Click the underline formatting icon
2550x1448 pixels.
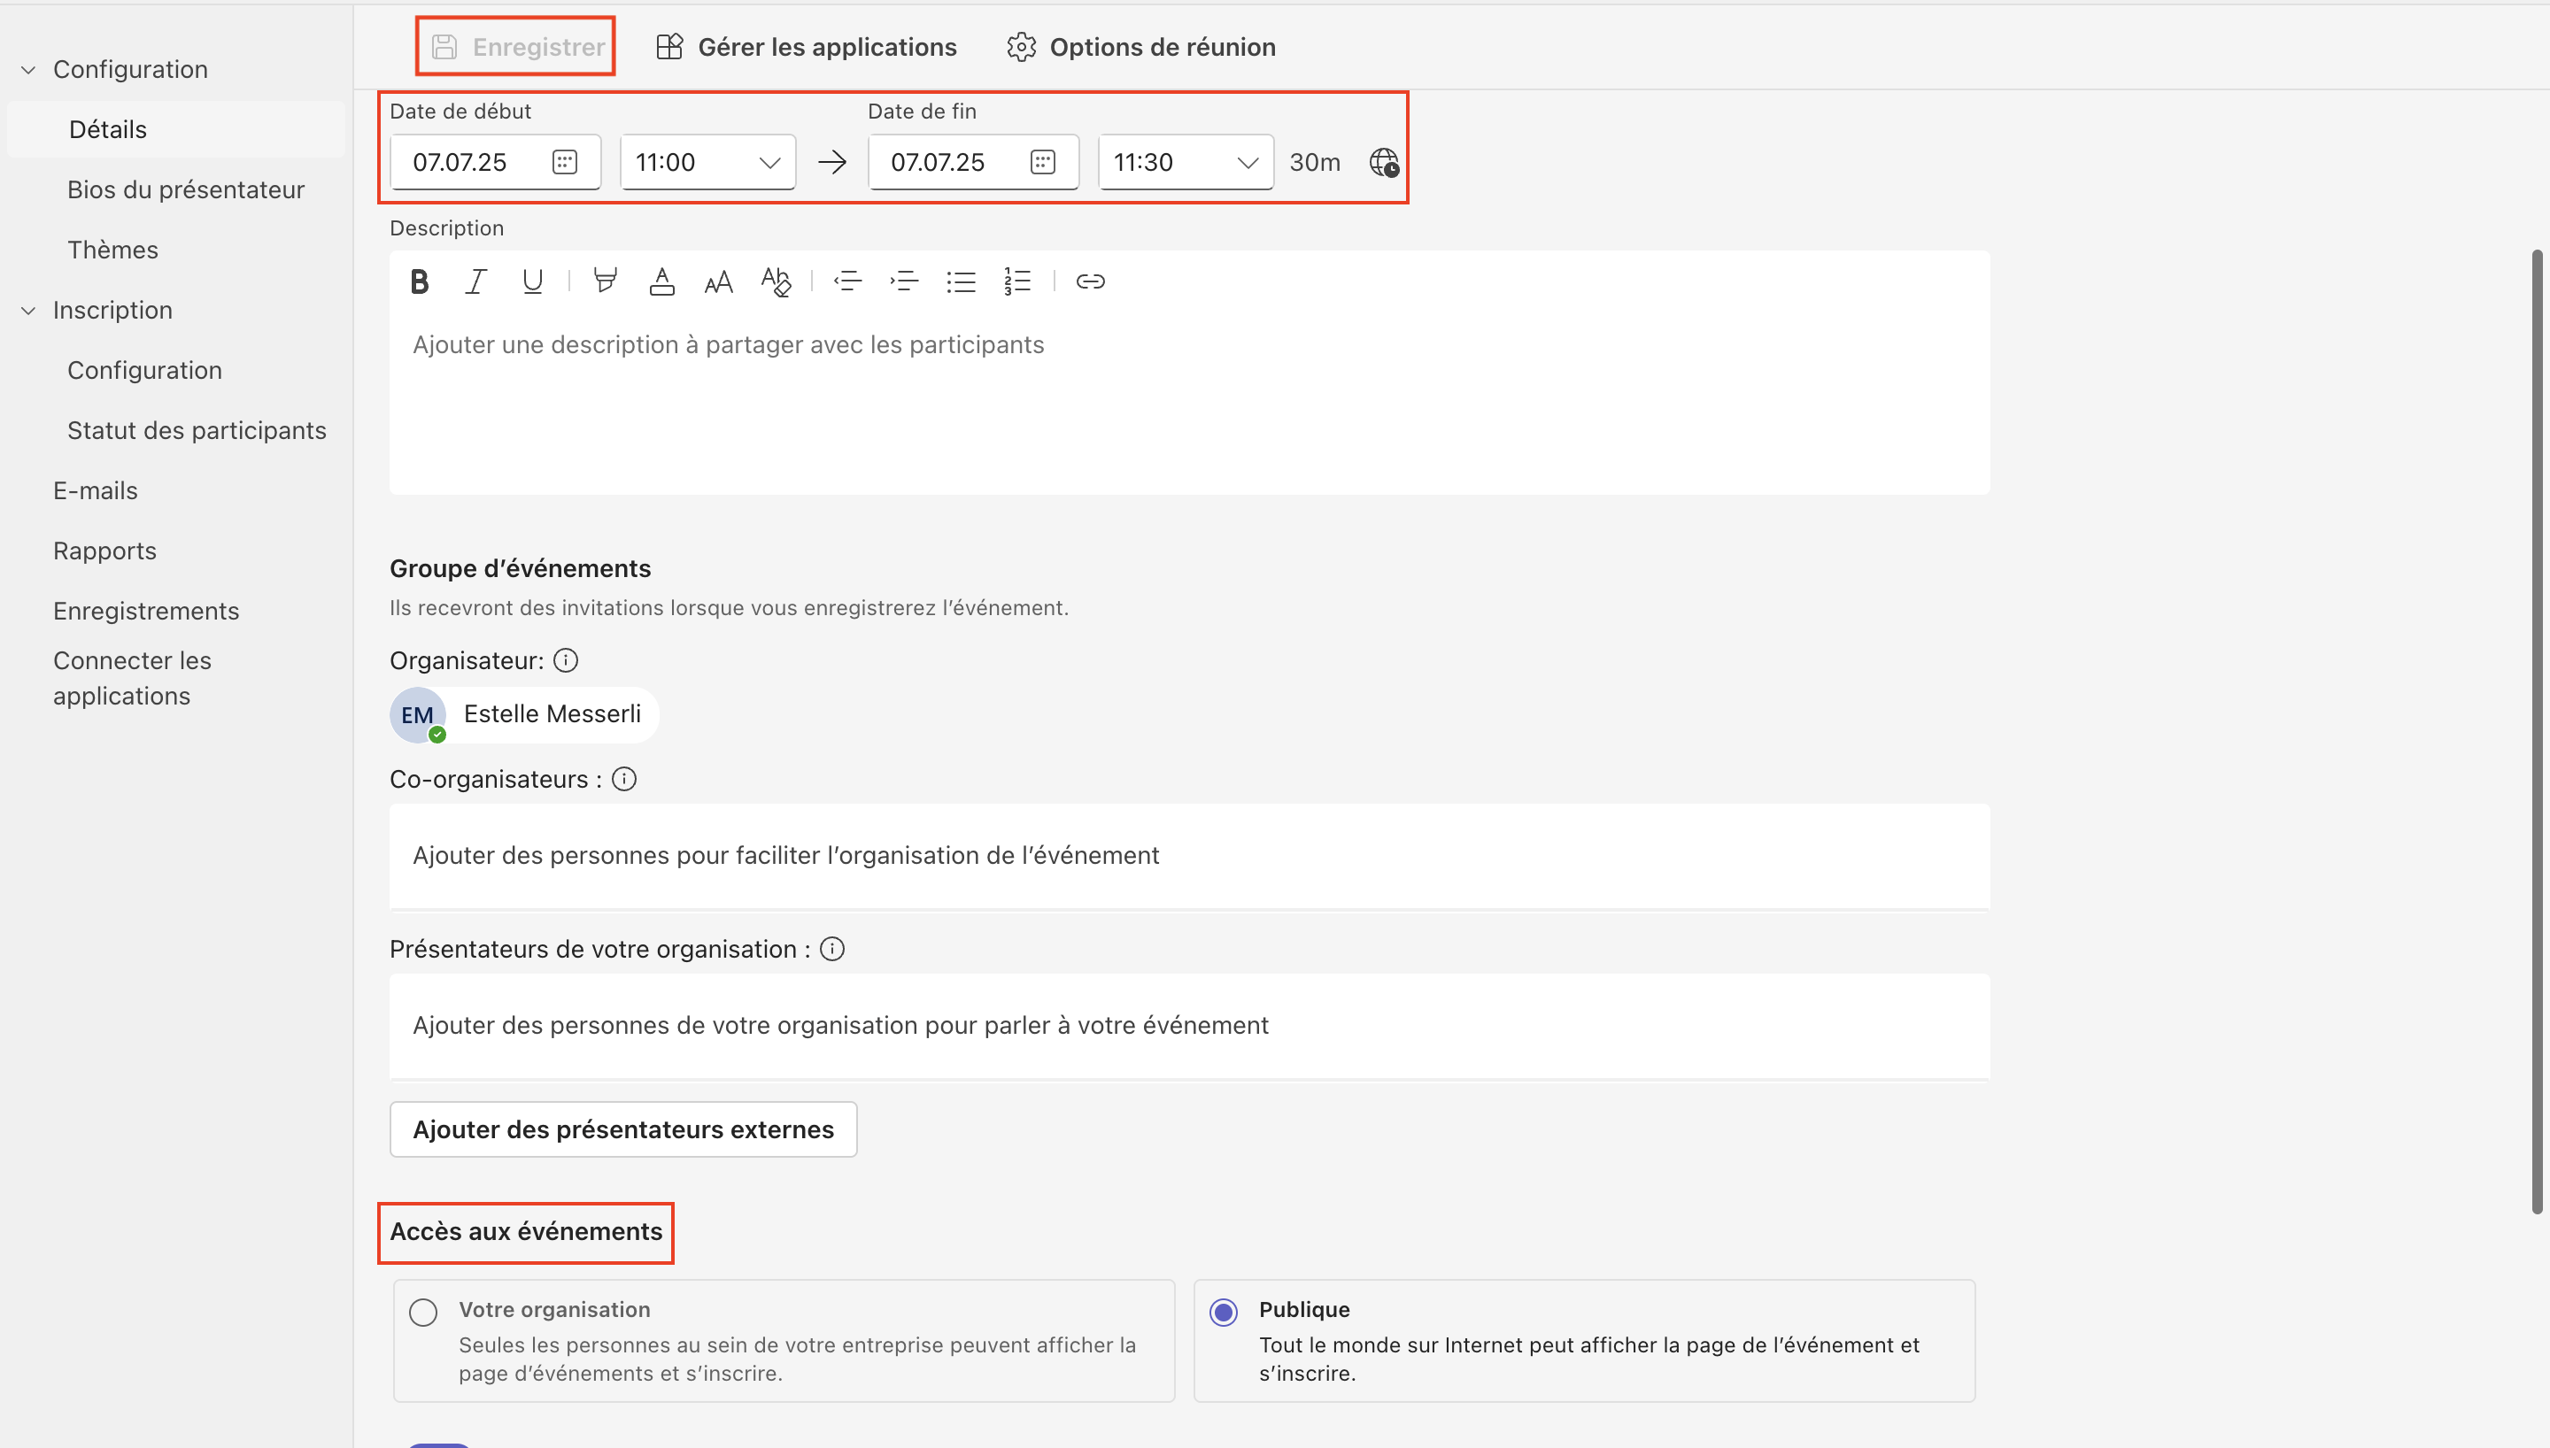pos(532,281)
